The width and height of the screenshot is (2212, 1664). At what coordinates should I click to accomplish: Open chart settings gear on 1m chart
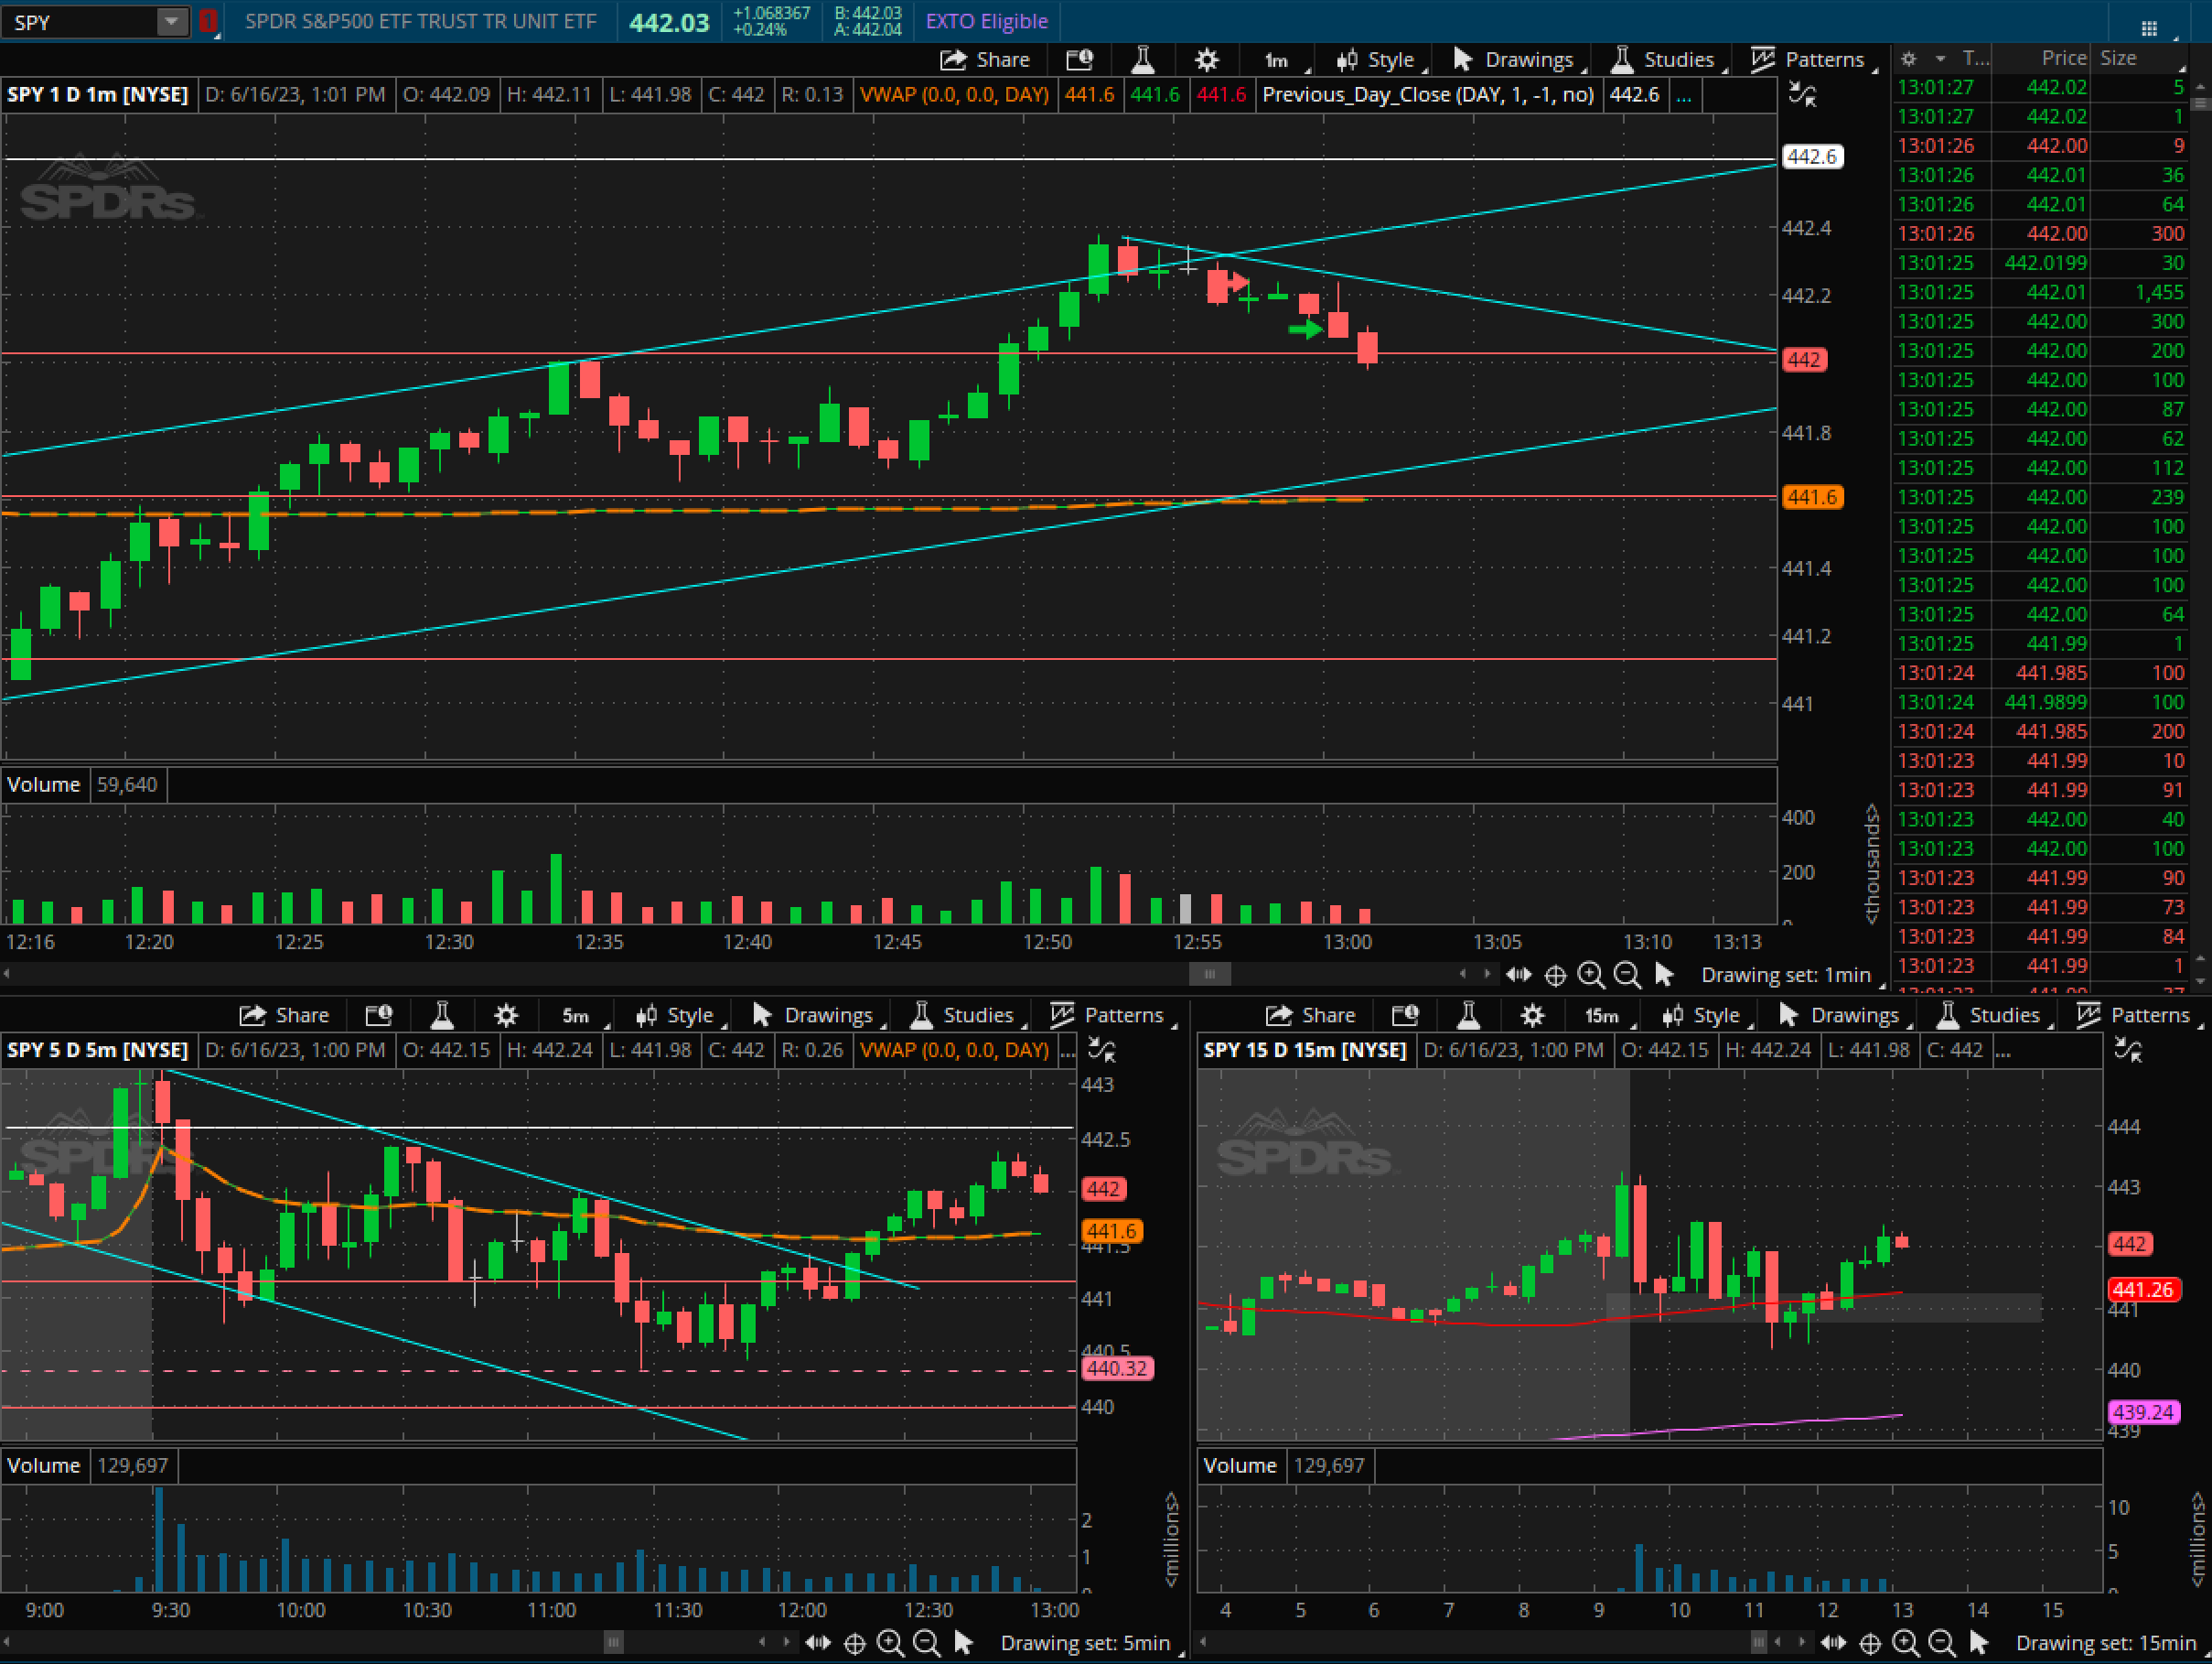1206,60
